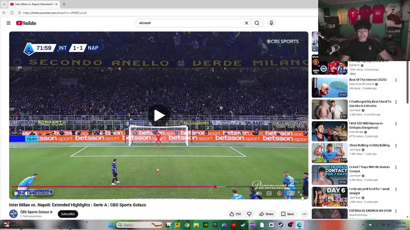Screen dimensions: 410x230
Task: Open options for ESTREIA DE ENDRICK video
Action: coord(396,211)
